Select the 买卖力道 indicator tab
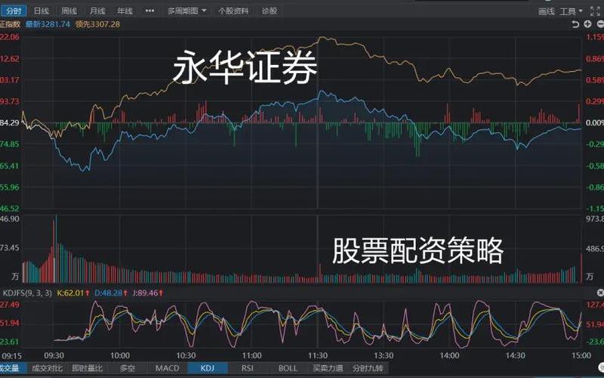Screen dimensions: 604x378 click(328, 368)
